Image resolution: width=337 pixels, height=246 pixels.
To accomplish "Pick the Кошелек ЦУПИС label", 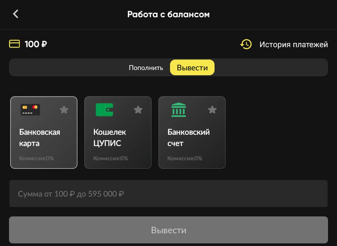I will [110, 137].
